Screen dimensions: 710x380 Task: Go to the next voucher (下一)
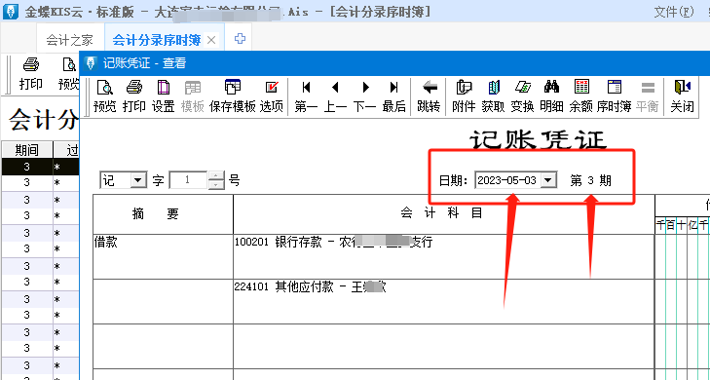coord(364,96)
